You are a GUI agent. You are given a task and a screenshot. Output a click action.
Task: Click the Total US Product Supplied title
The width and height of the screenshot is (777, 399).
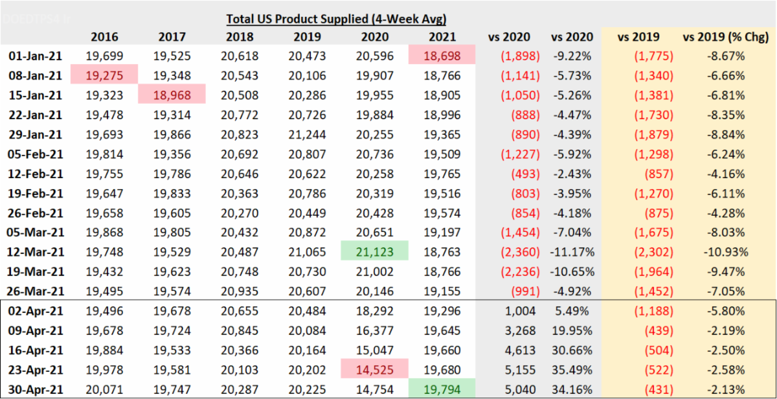[x=337, y=18]
